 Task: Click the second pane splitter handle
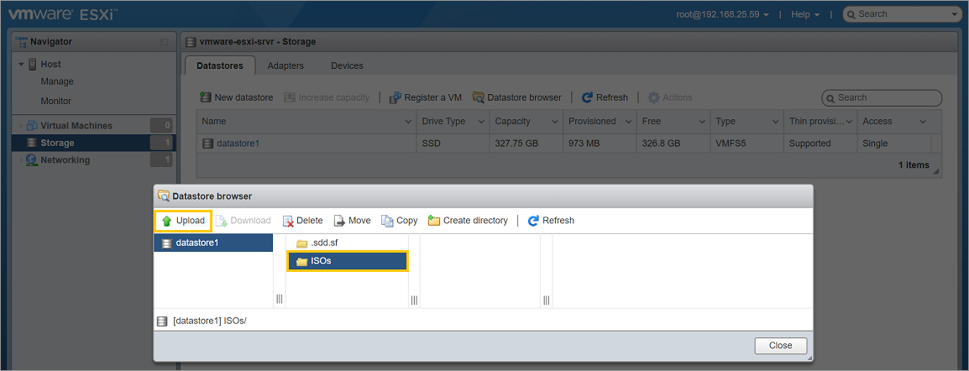click(413, 300)
